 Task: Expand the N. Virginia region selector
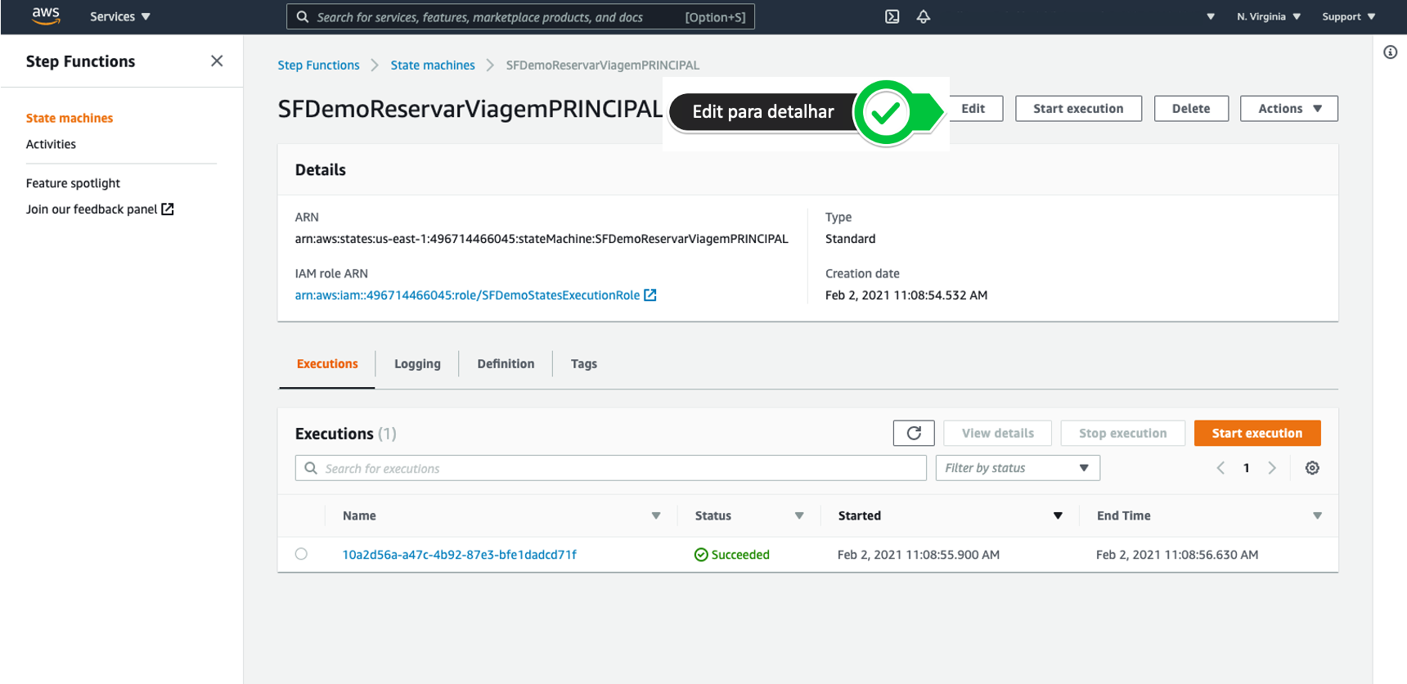tap(1268, 16)
